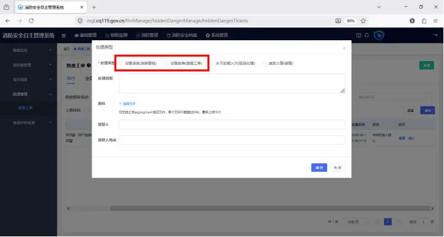Open the items-per-page dropdown

point(356,222)
